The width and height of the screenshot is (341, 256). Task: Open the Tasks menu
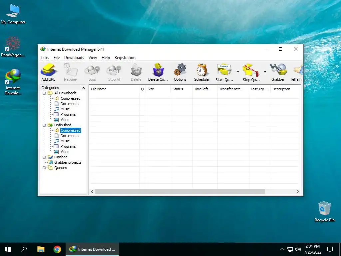pyautogui.click(x=44, y=58)
